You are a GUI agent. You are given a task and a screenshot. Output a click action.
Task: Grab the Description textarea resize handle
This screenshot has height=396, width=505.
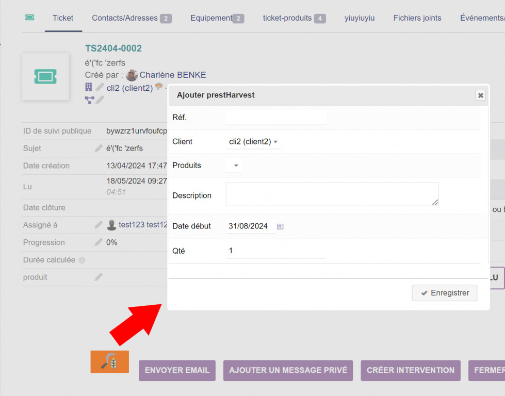coord(435,203)
